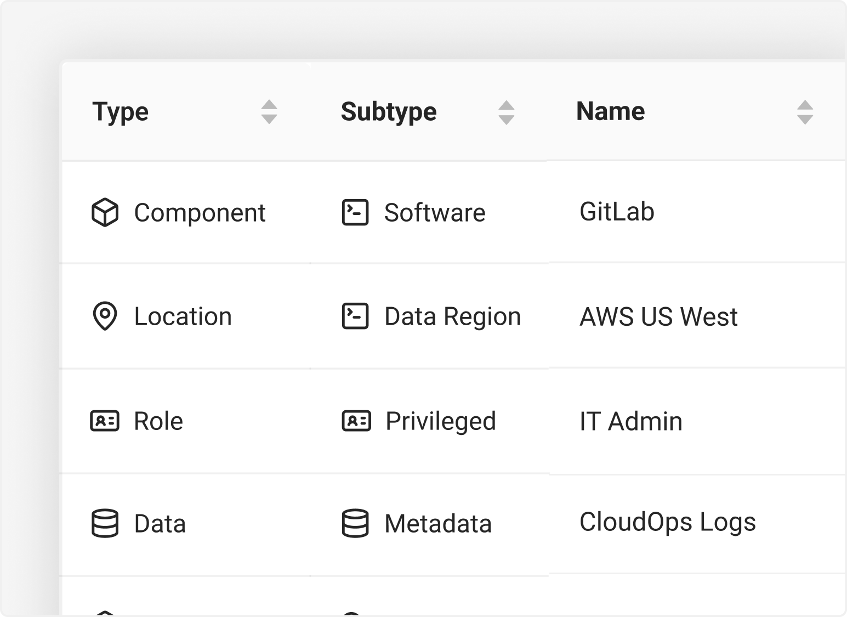The image size is (847, 617).
Task: Click the Component type cell text
Action: [200, 213]
